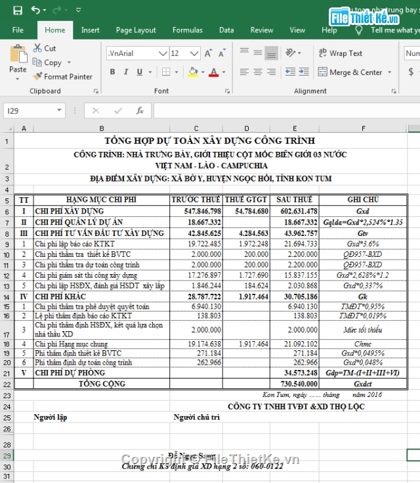Image resolution: width=420 pixels, height=483 pixels.
Task: Click the Borders icon
Action: click(x=166, y=72)
